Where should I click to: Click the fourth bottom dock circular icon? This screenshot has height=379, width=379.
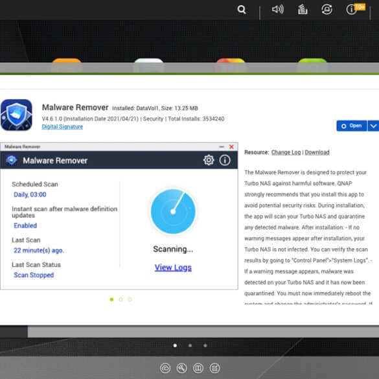[214, 368]
